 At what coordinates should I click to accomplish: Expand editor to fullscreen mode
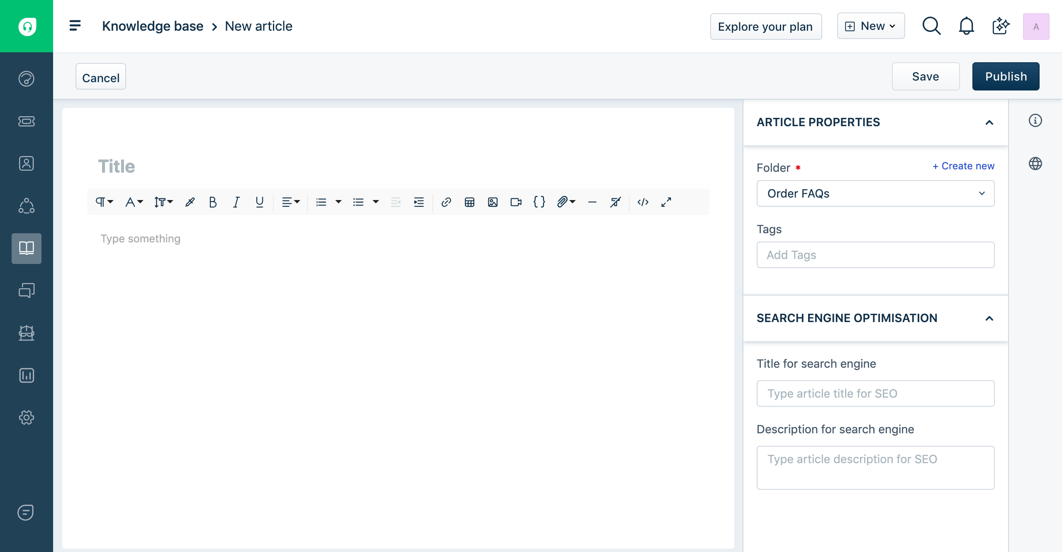pos(666,202)
